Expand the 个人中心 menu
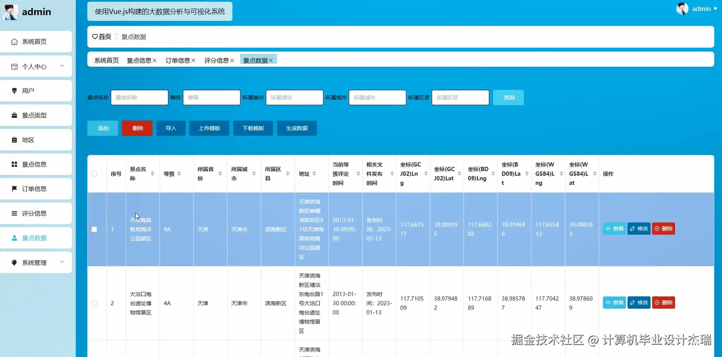722x357 pixels. coord(34,66)
